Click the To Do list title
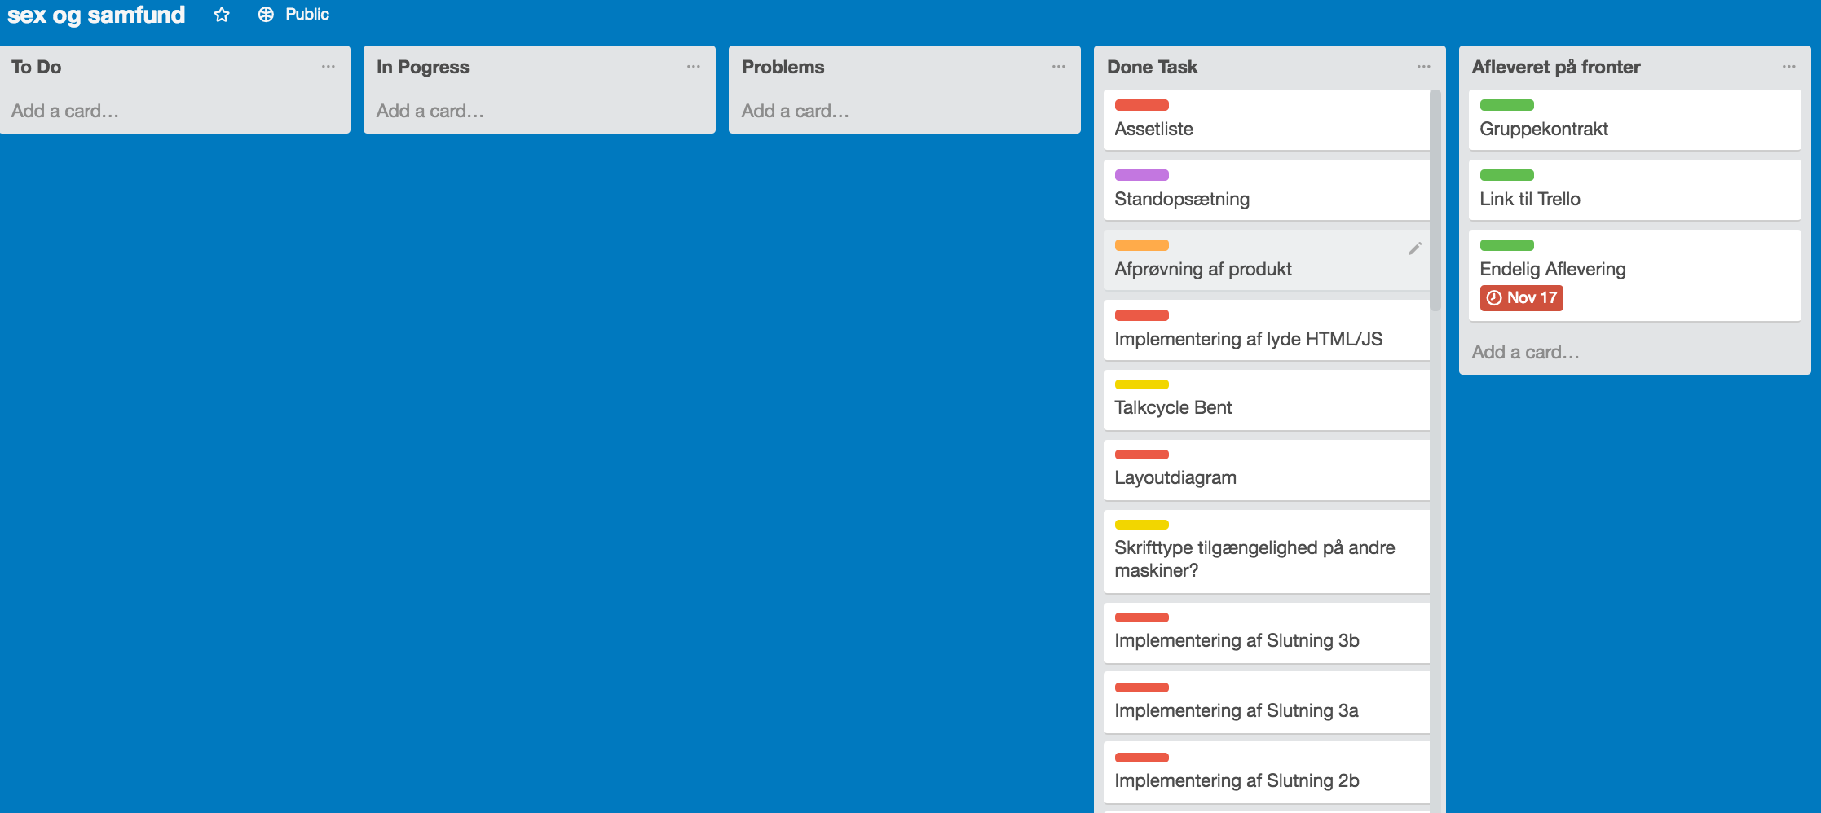This screenshot has height=813, width=1821. 37,67
